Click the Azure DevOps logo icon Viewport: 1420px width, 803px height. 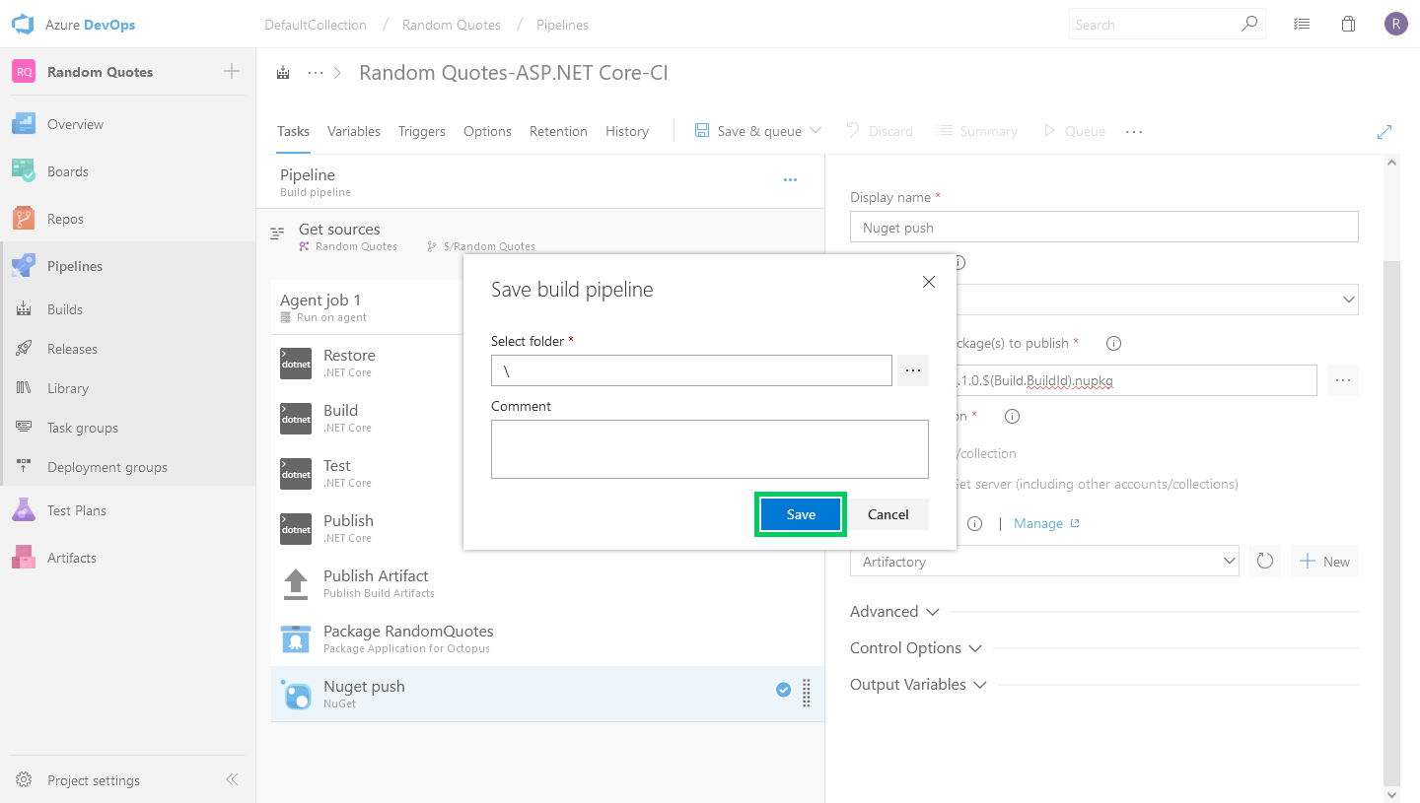coord(23,25)
